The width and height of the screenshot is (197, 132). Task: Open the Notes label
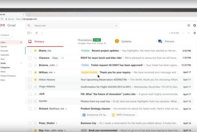(x=3, y=72)
